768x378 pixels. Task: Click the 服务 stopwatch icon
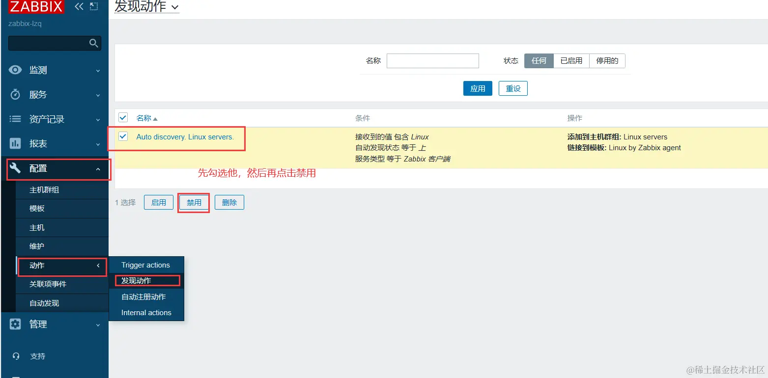pos(15,94)
